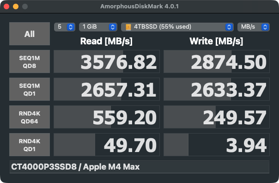Start the SEQ1M QD1 test
The image size is (279, 183).
[x=30, y=89]
